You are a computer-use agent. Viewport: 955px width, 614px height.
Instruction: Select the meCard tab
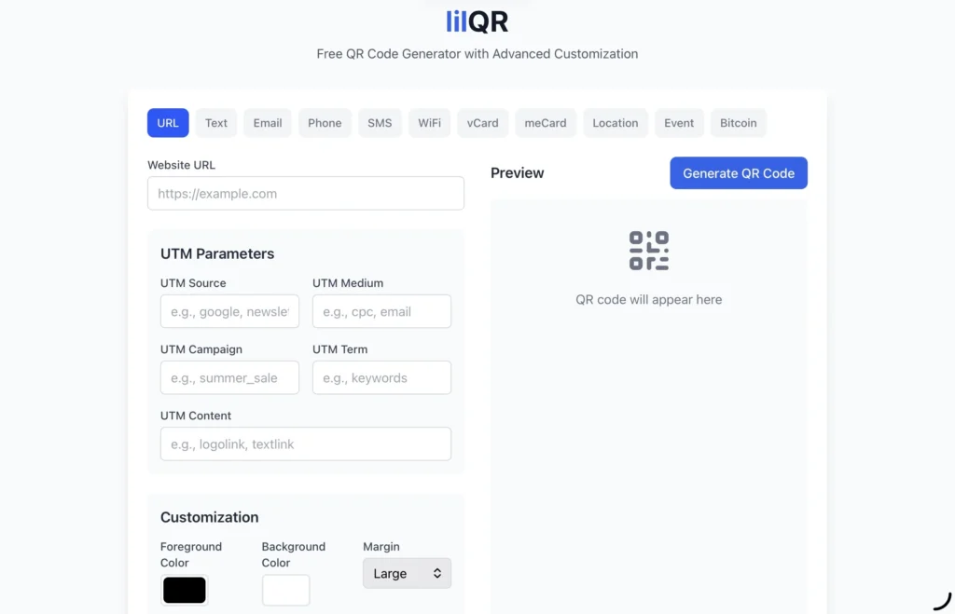pos(546,123)
